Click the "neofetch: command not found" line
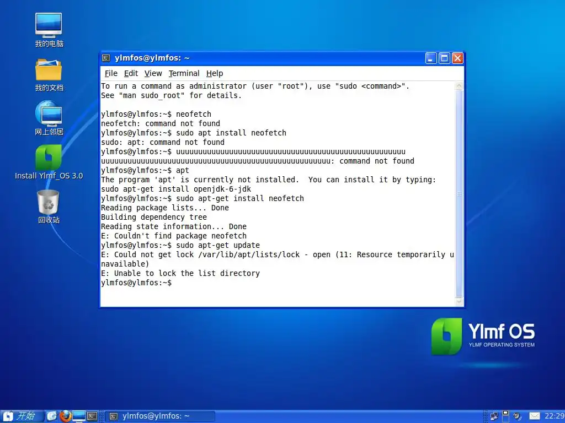Screen dimensions: 565x423 [x=161, y=124]
